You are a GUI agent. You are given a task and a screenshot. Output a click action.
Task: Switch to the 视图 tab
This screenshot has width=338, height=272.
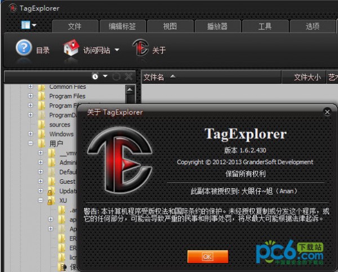(x=170, y=26)
